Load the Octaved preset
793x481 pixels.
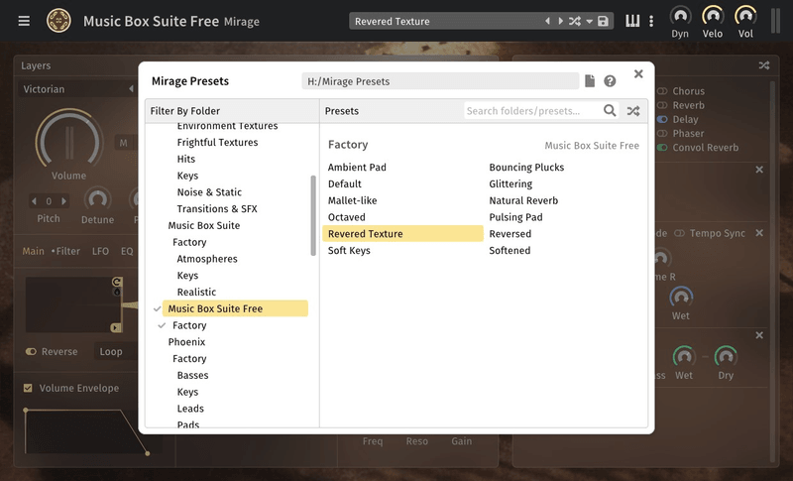[346, 217]
